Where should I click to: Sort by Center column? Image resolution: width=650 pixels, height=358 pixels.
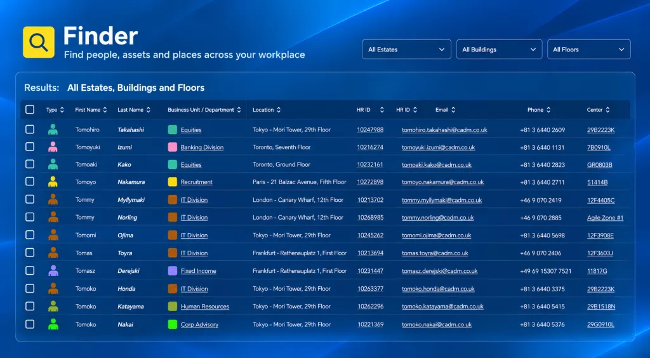point(607,110)
